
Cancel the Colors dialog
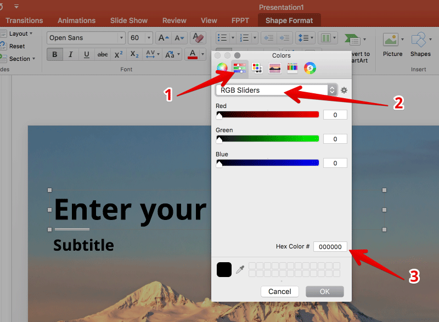pos(280,291)
